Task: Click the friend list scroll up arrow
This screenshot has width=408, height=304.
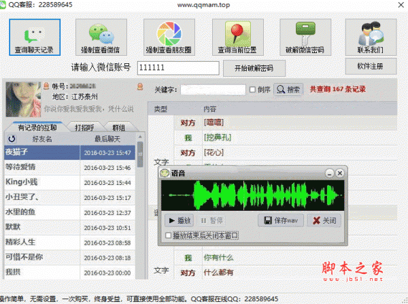Action: (x=140, y=137)
